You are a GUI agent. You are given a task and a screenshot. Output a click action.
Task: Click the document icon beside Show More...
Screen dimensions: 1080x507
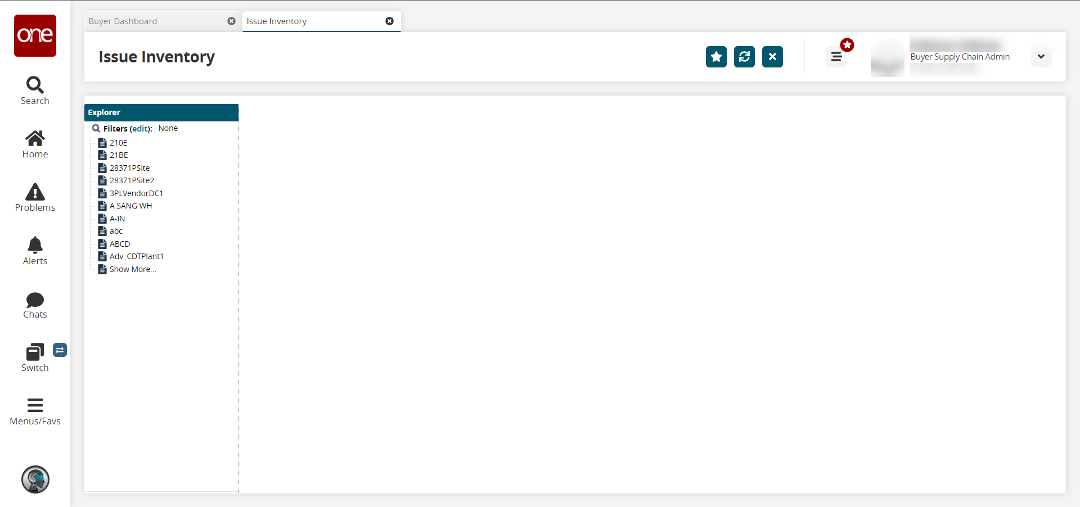tap(102, 269)
